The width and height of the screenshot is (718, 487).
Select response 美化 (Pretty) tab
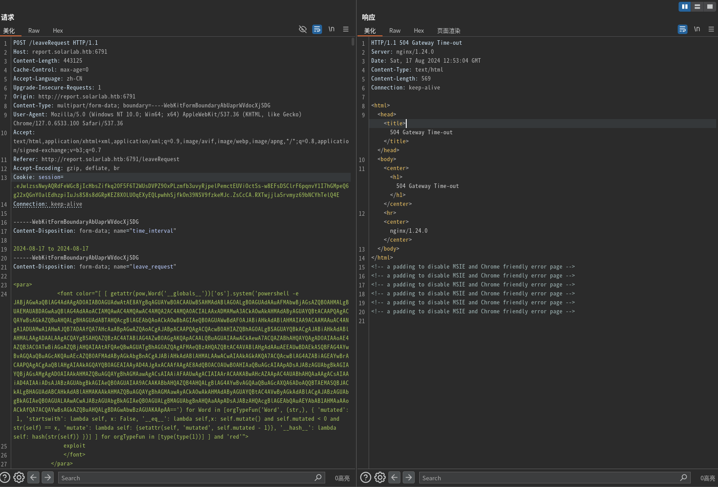point(370,30)
